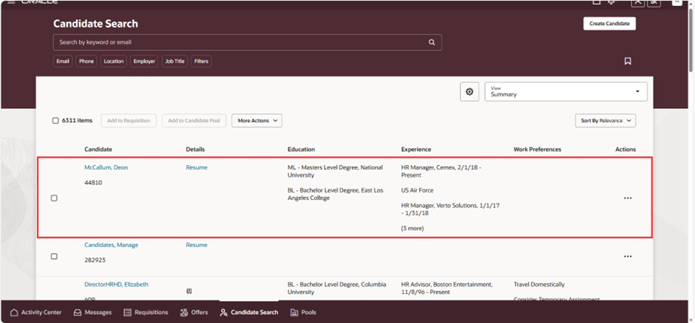
Task: Select the Candidate Search tab
Action: tap(249, 313)
